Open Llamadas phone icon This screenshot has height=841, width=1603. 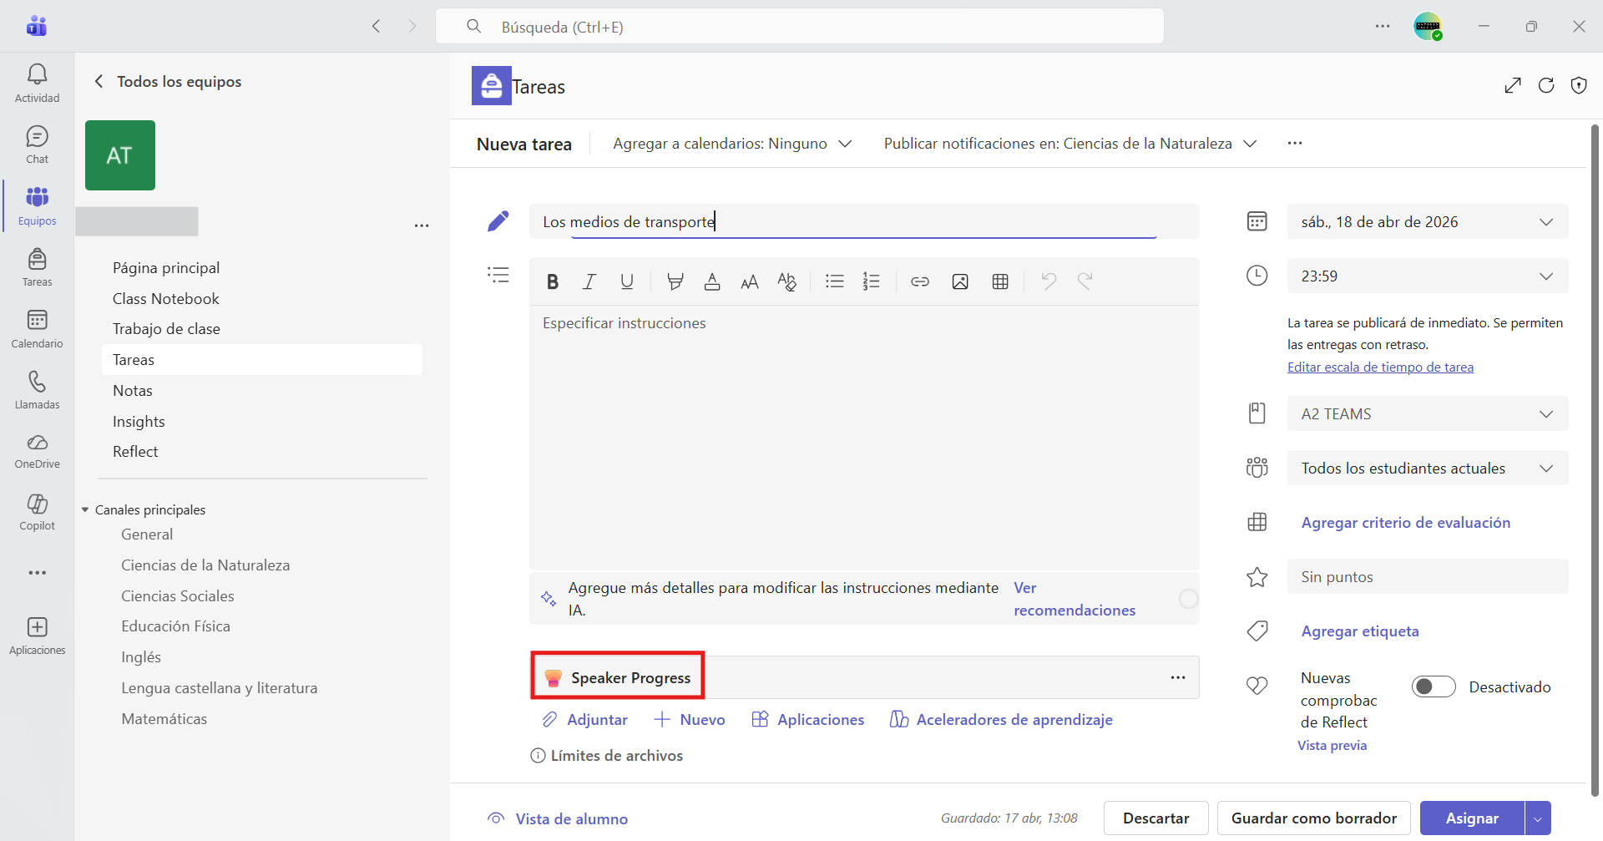pos(37,390)
